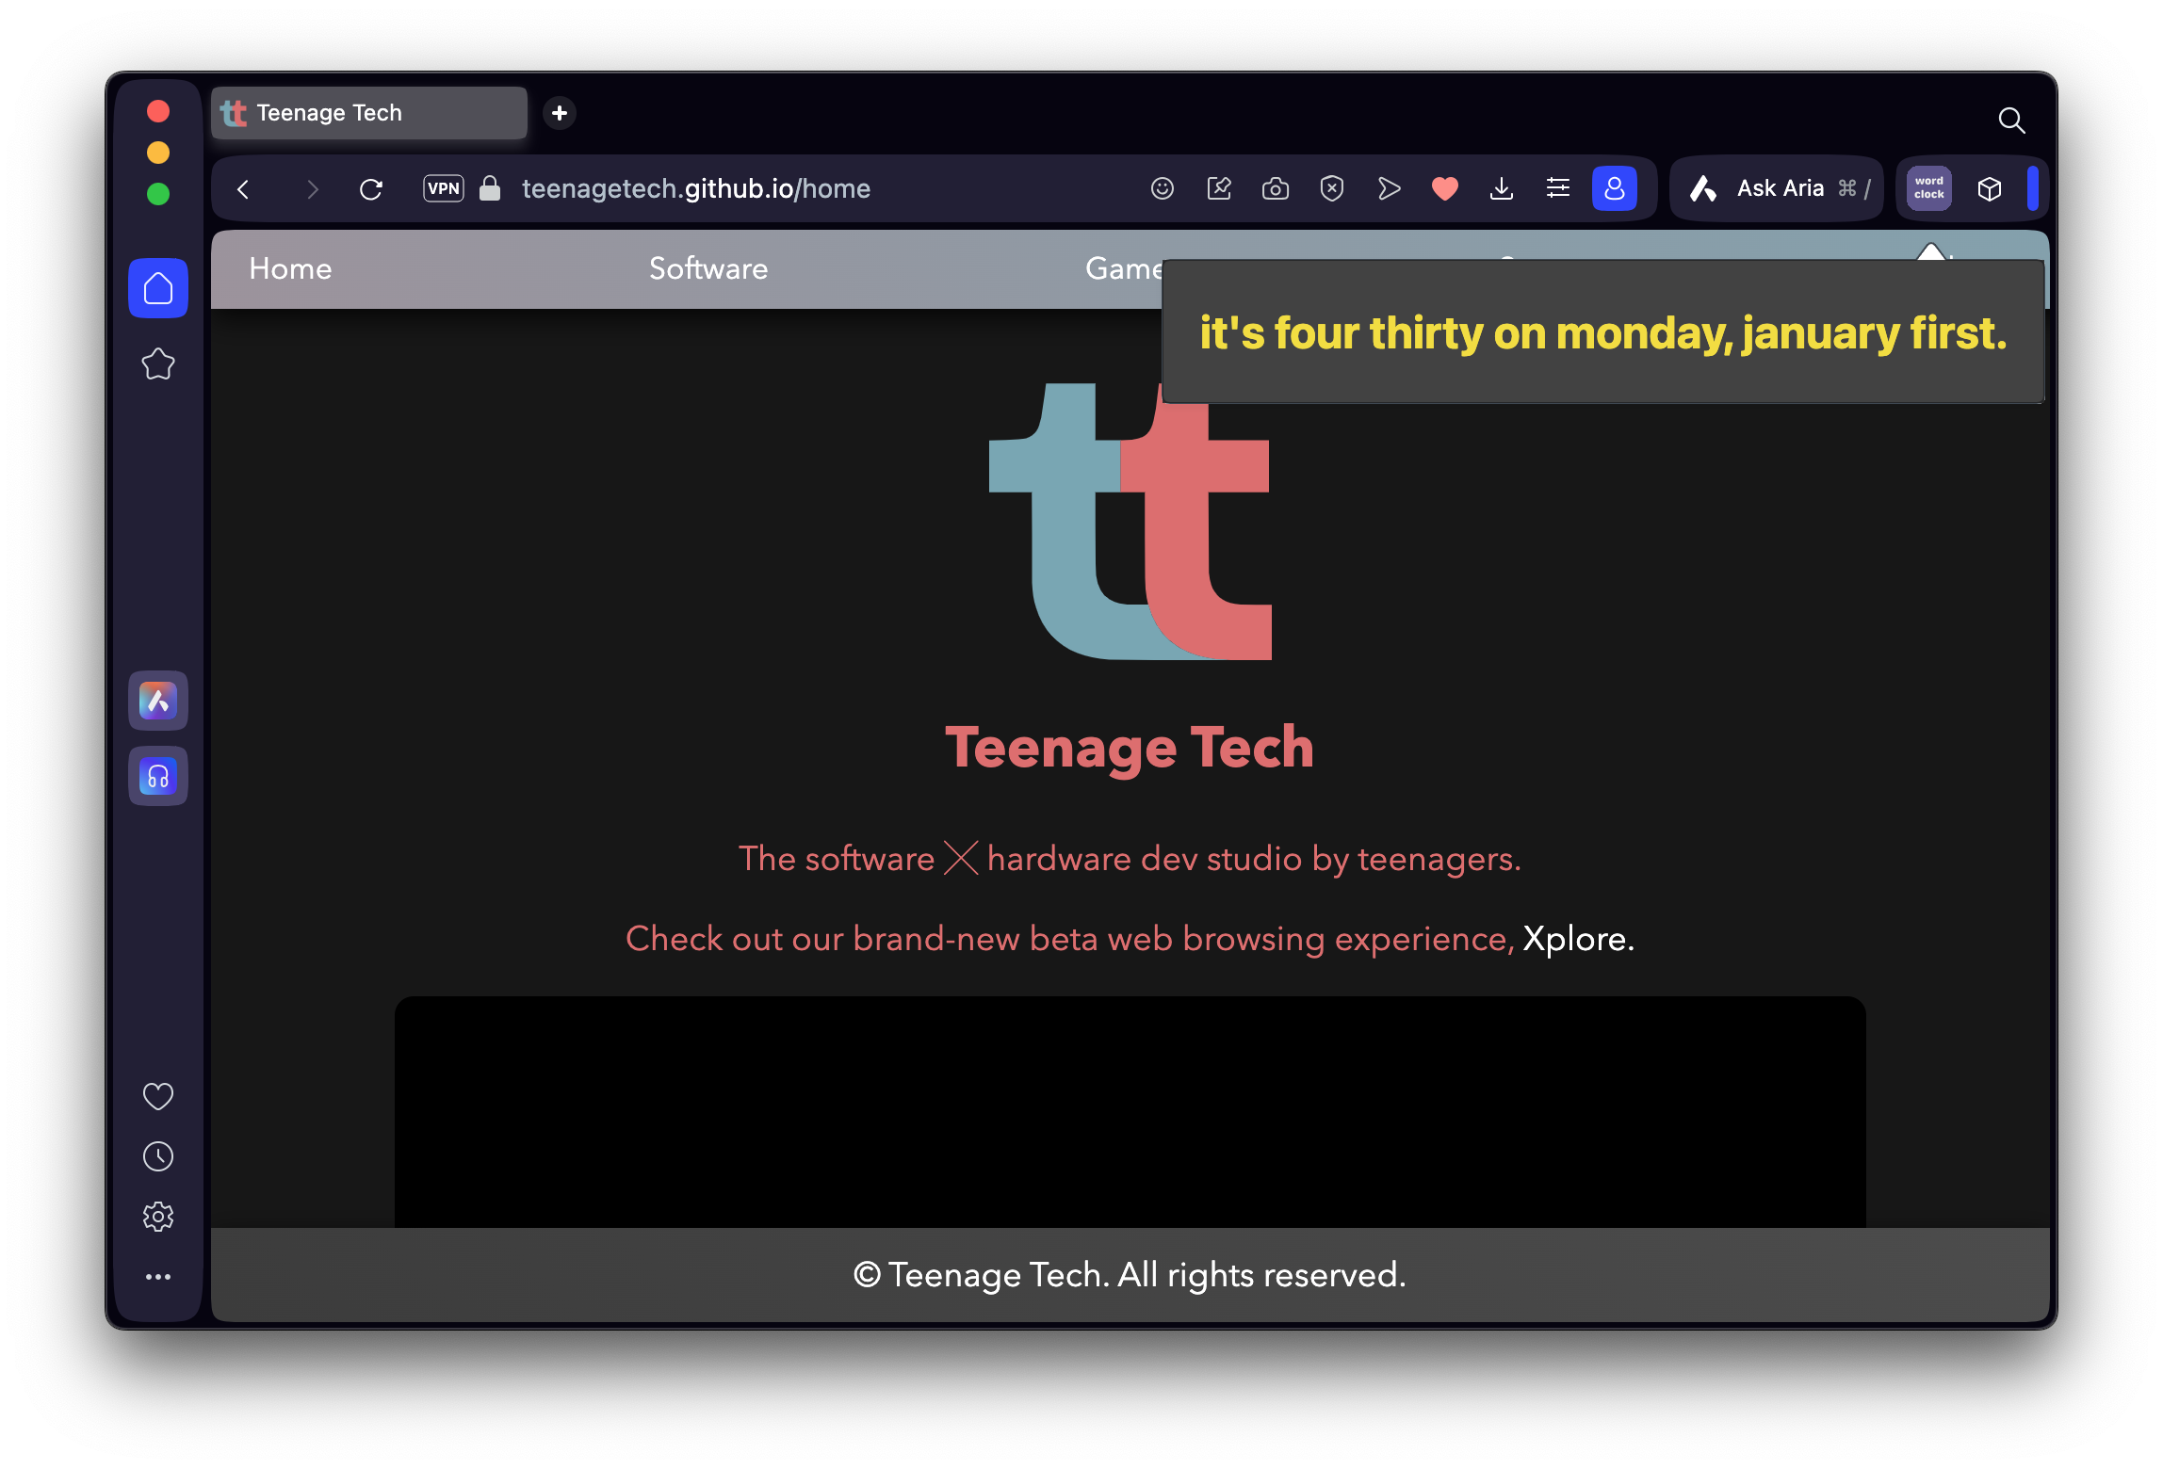The image size is (2163, 1469).
Task: Click the send play-arrow icon
Action: pyautogui.click(x=1389, y=188)
